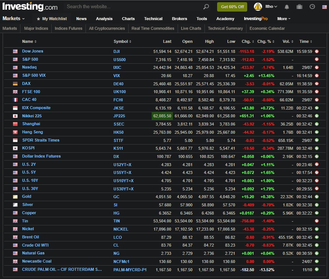This screenshot has height=279, width=329.
Task: Open the Tools menu
Action: point(201,19)
